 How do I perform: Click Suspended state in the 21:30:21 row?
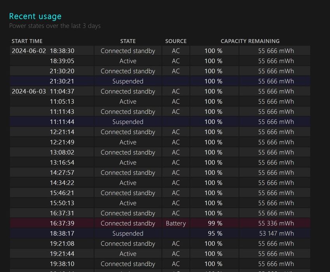128,82
